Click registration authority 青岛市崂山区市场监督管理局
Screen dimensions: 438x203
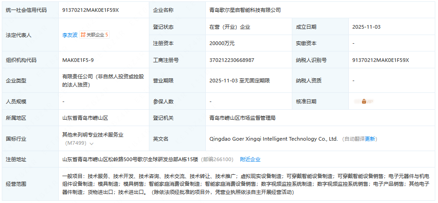click(243, 118)
